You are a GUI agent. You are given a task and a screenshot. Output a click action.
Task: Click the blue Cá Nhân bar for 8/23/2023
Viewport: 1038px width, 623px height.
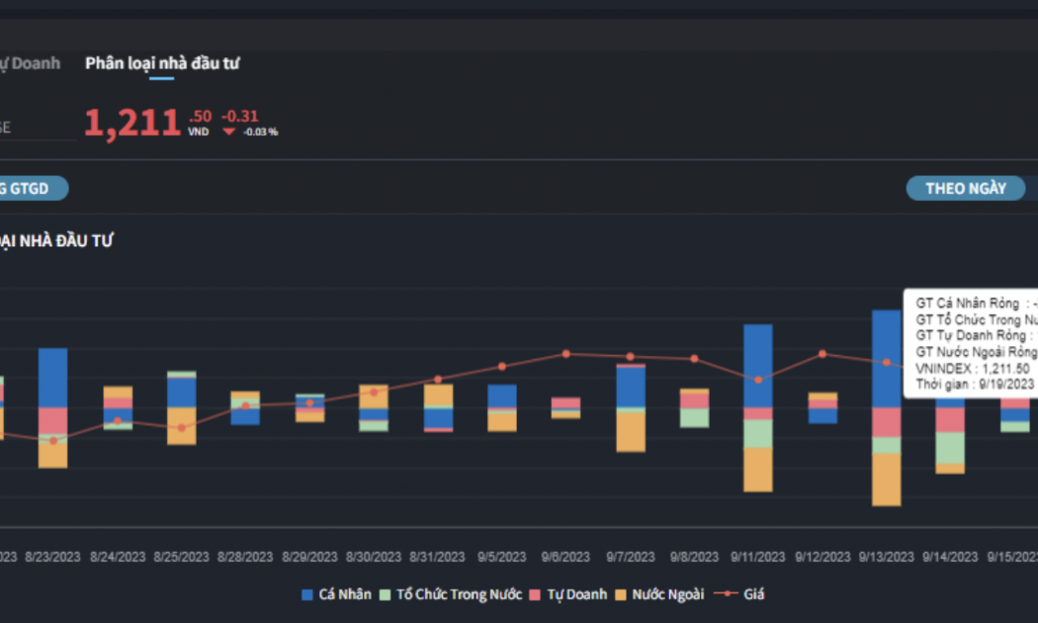[53, 378]
